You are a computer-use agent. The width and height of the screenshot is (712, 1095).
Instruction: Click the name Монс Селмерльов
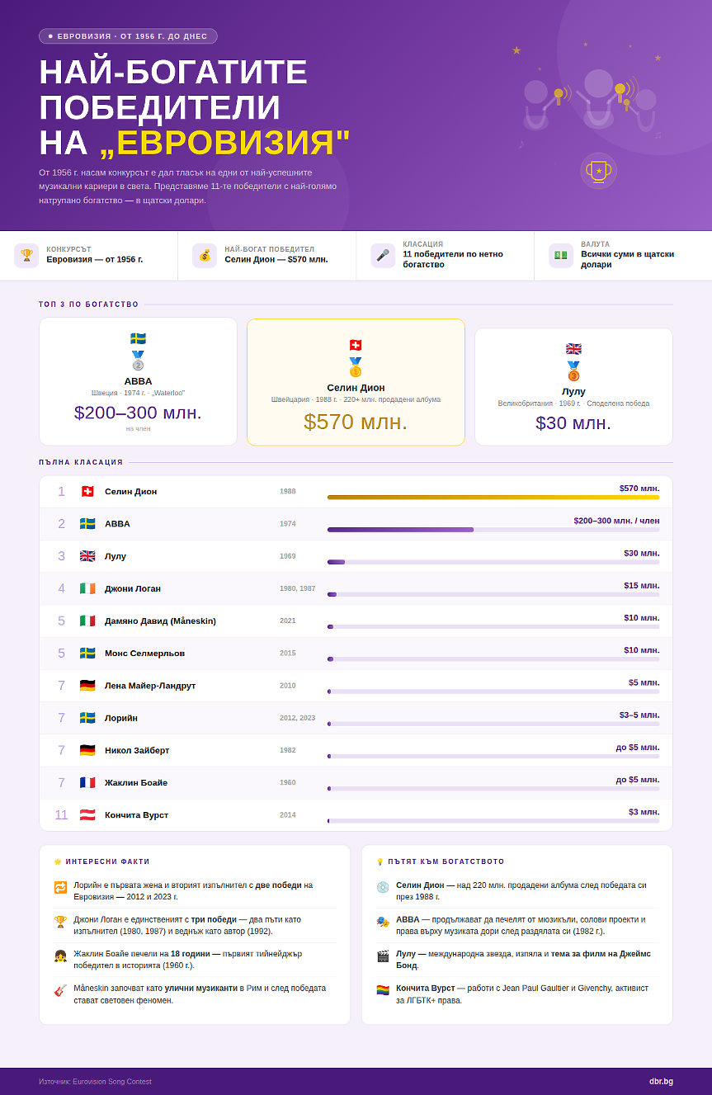(144, 653)
